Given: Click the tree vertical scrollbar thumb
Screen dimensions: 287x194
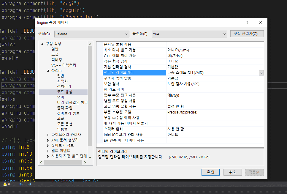Looking at the screenshot, I should tap(90, 96).
